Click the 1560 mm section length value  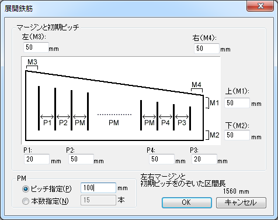point(236,191)
